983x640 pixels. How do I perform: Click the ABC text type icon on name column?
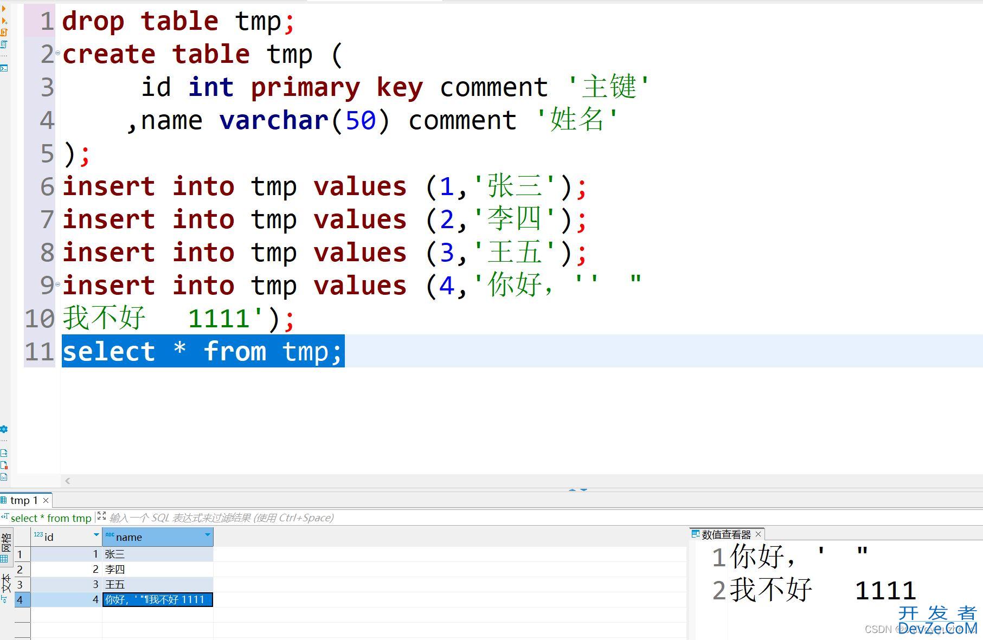[x=110, y=535]
